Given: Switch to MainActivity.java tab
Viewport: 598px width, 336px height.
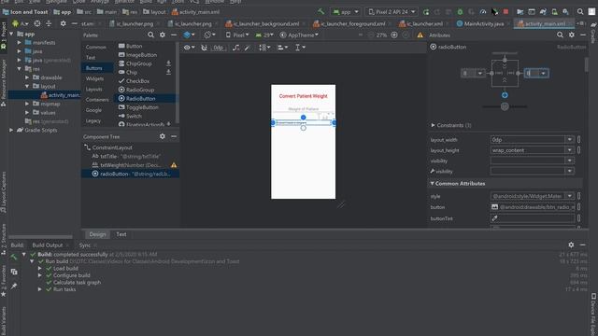Looking at the screenshot, I should pyautogui.click(x=483, y=23).
